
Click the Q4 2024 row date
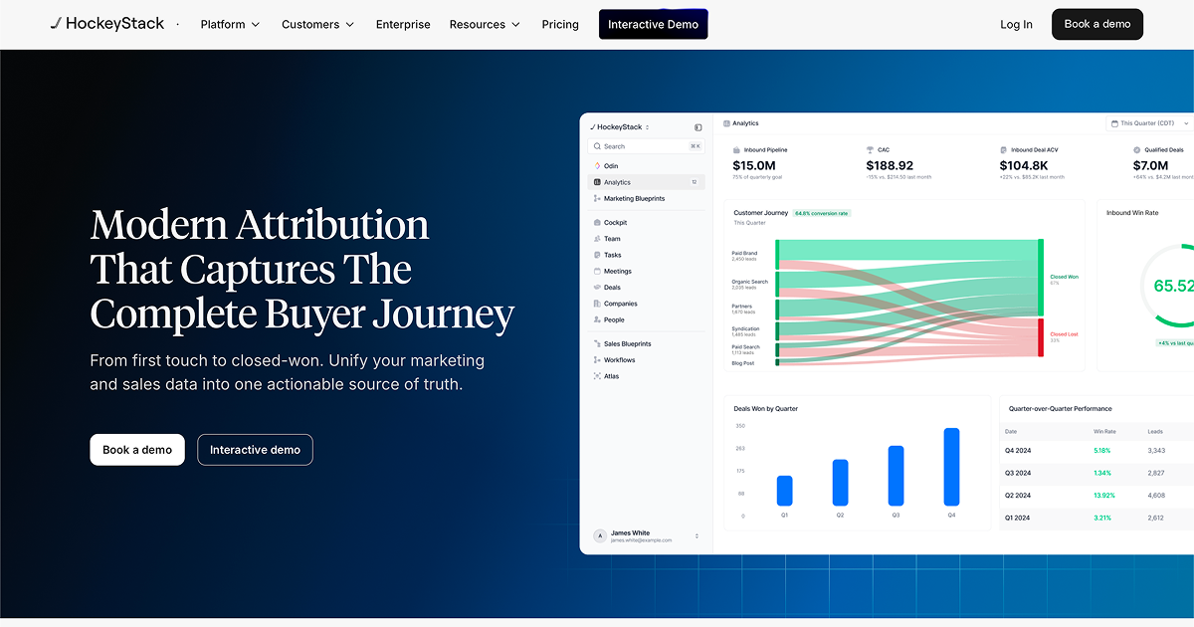click(x=1018, y=451)
